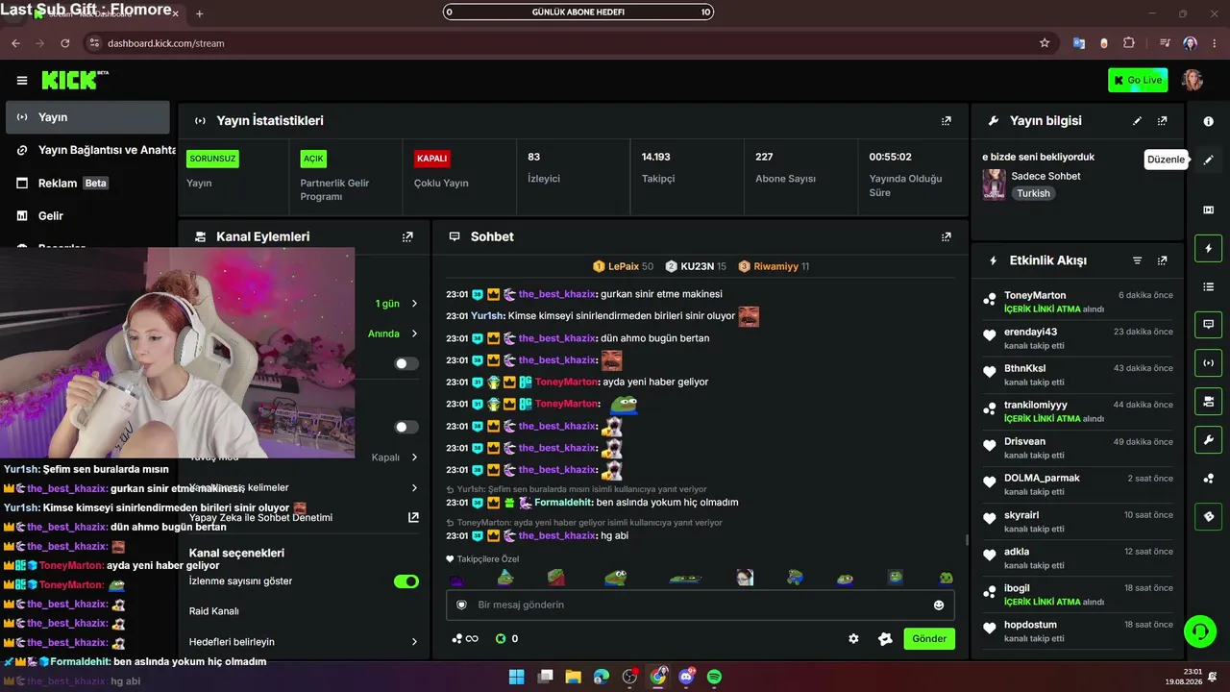Click the Windows Start button
Viewport: 1230px width, 692px height.
pyautogui.click(x=516, y=677)
